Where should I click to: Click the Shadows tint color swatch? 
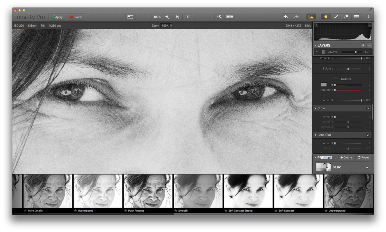pos(324,85)
